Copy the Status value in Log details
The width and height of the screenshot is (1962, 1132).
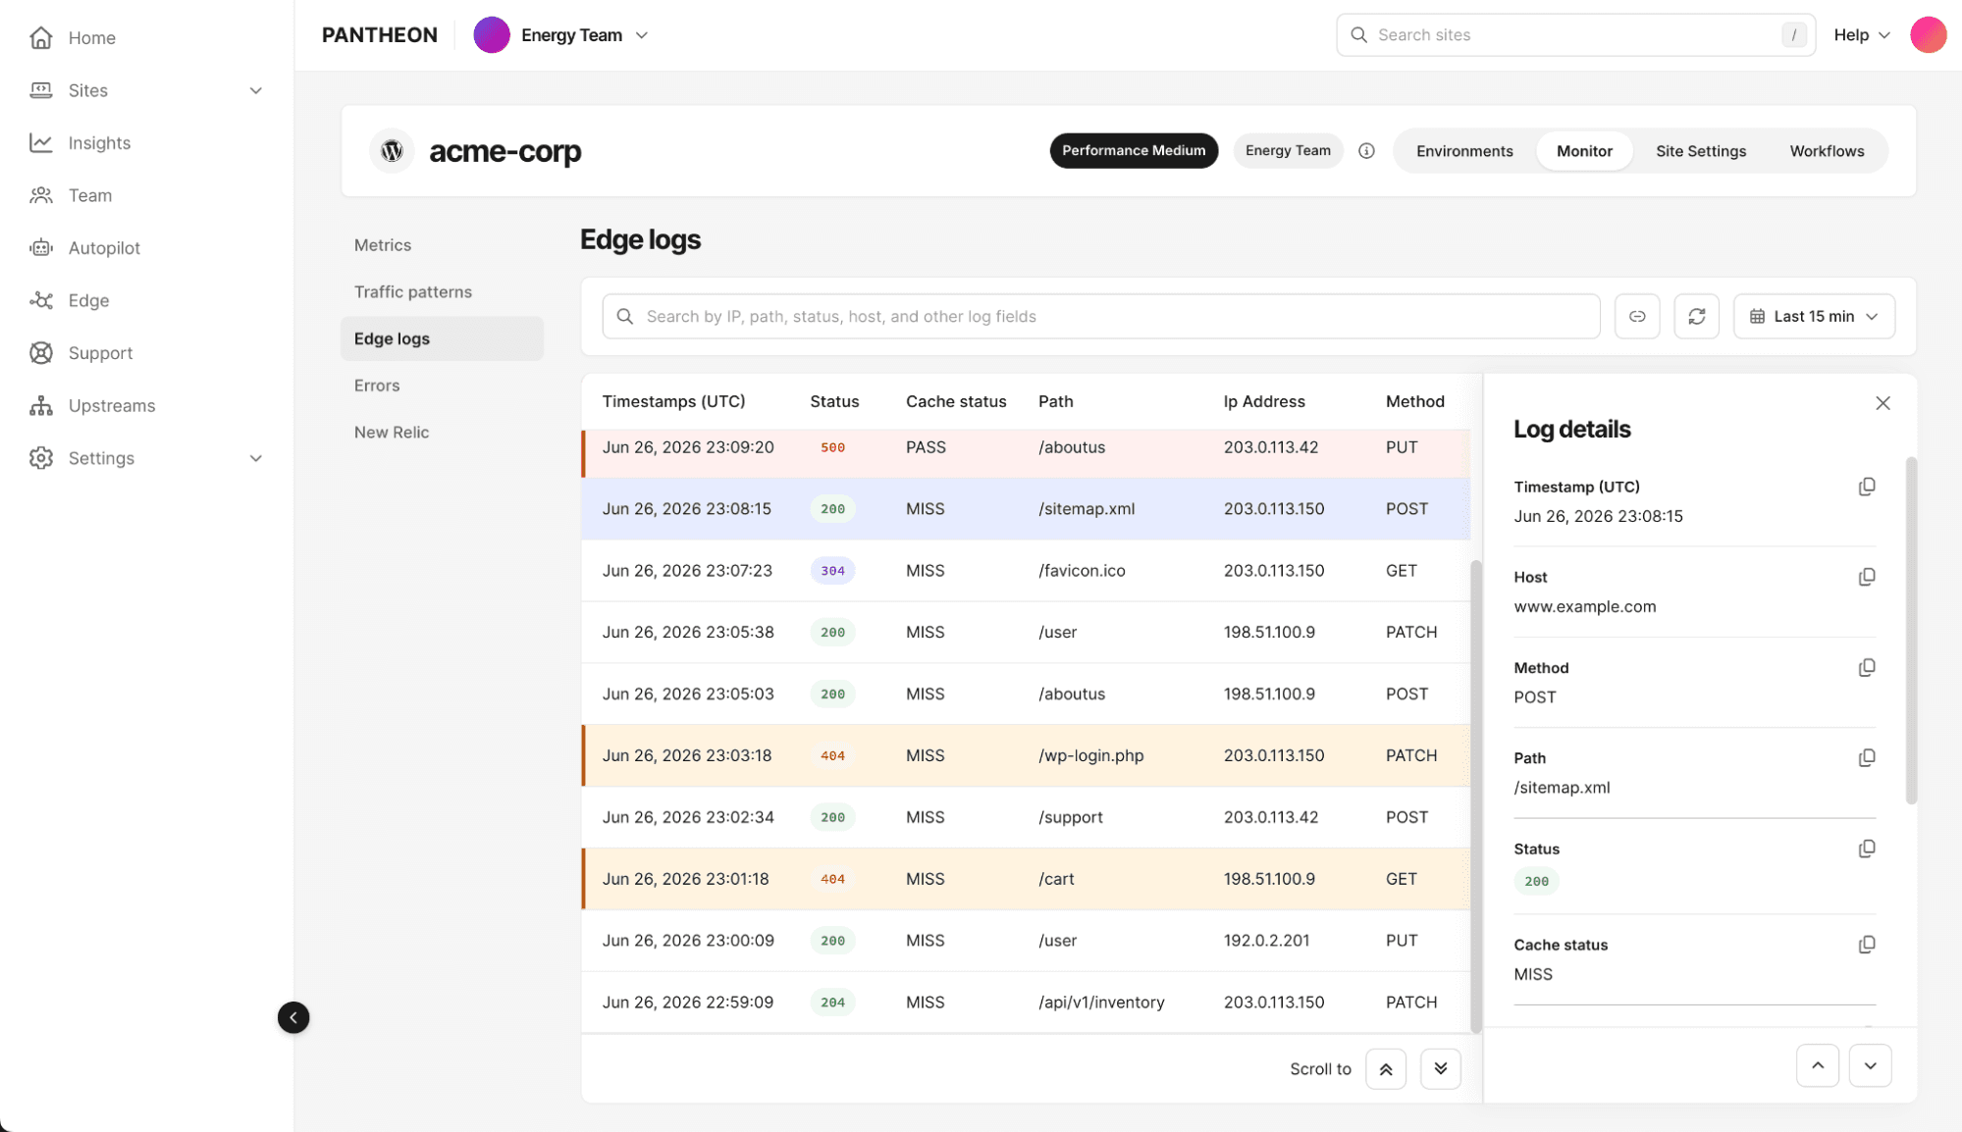click(x=1867, y=849)
